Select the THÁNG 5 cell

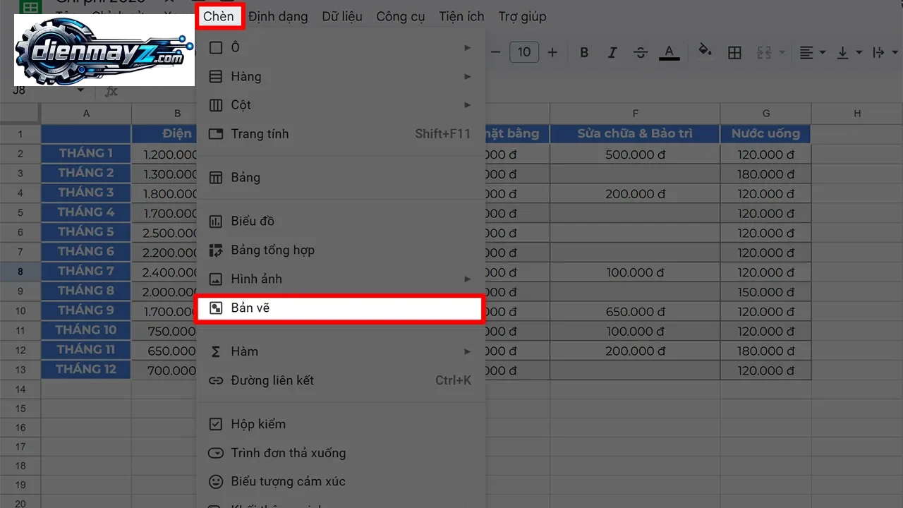86,232
